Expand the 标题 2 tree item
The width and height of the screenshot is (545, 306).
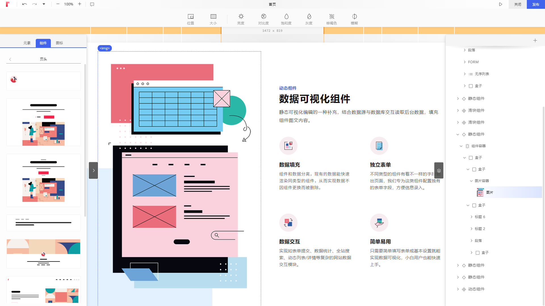pos(471,229)
